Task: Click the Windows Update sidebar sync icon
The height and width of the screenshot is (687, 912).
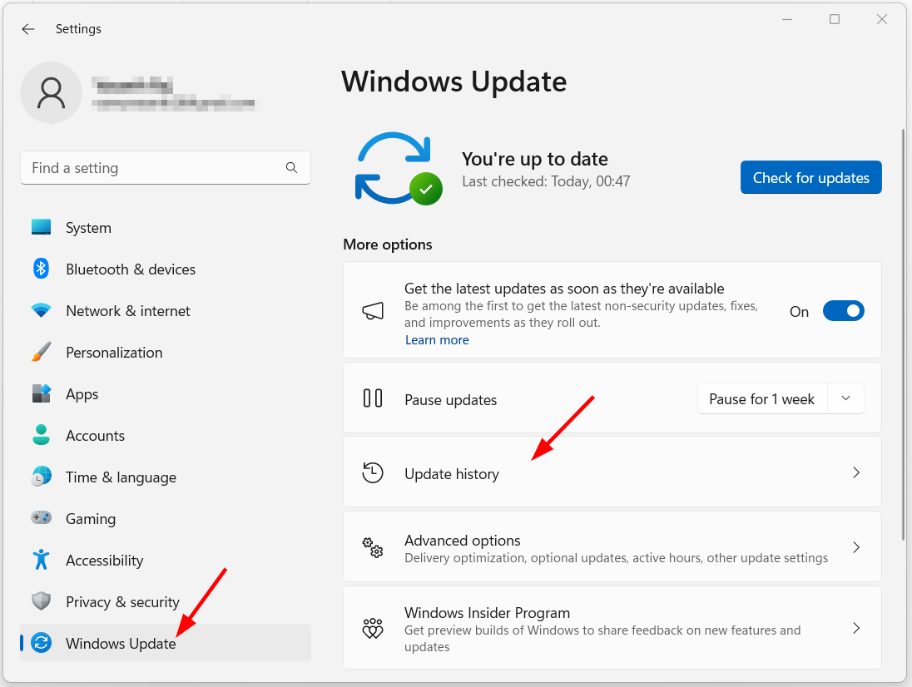Action: click(42, 643)
